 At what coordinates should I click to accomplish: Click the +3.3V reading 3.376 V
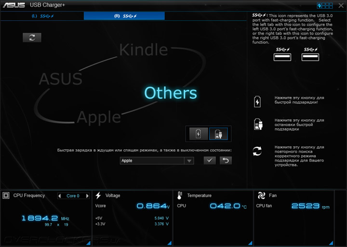161,224
